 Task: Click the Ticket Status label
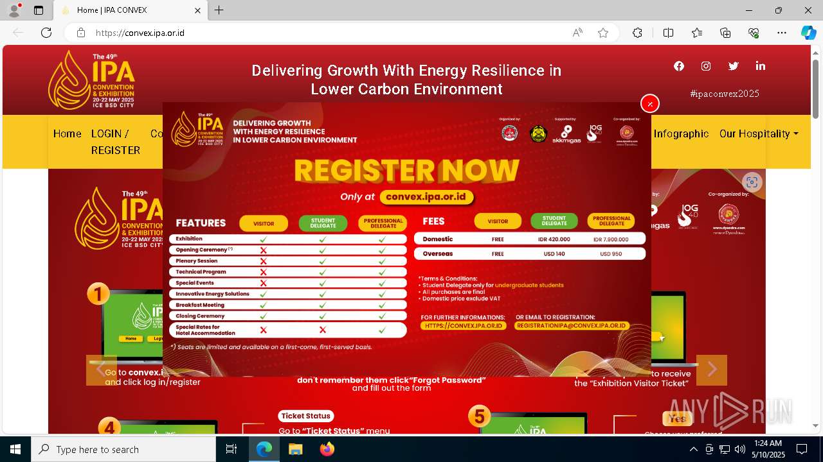306,416
